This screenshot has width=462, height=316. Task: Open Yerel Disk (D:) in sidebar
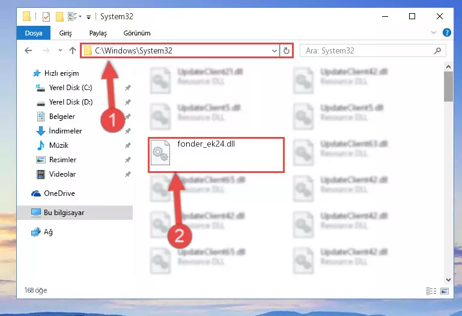click(71, 102)
